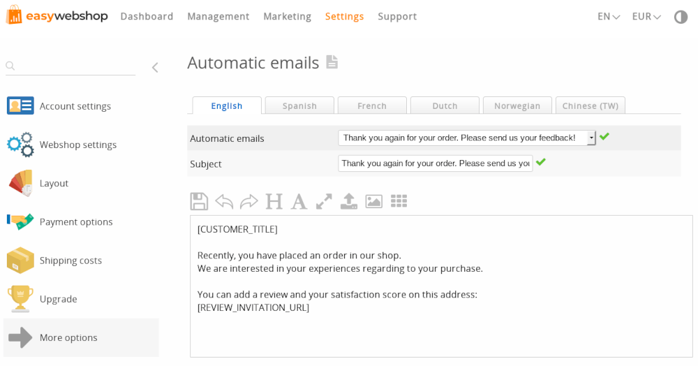The width and height of the screenshot is (698, 366).
Task: Open the font A formatting tool
Action: pyautogui.click(x=299, y=201)
